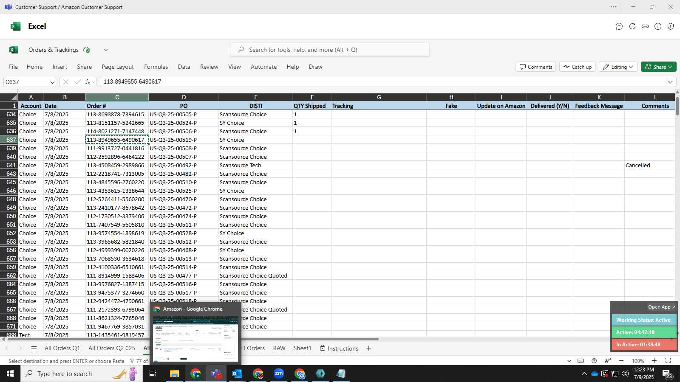Click the Scansource Tech DISTI cell

pyautogui.click(x=255, y=165)
